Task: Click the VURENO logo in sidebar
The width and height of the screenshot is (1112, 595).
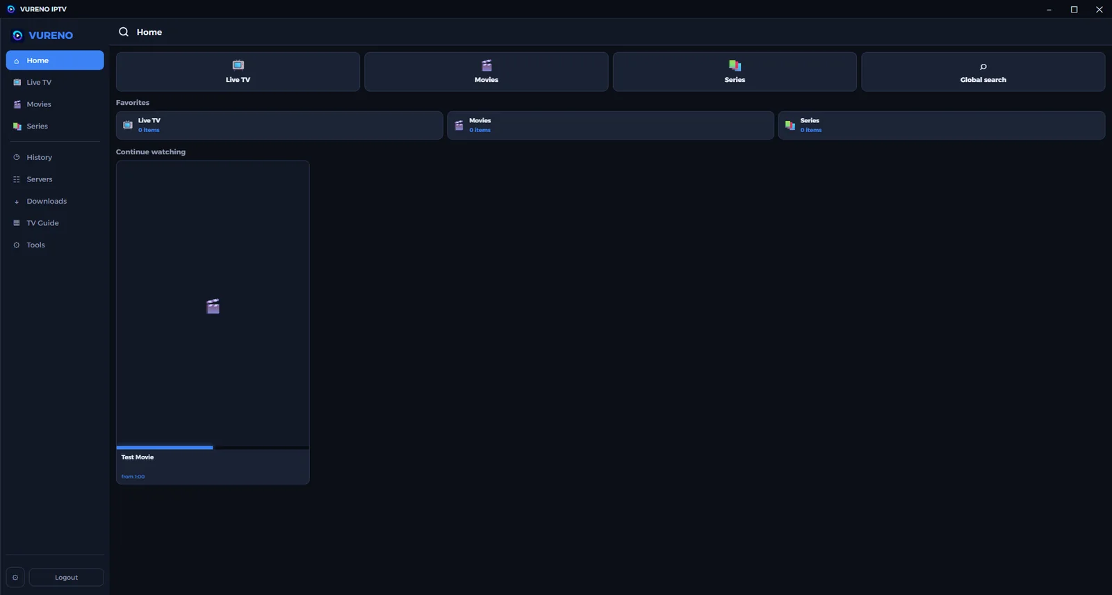Action: click(x=42, y=35)
